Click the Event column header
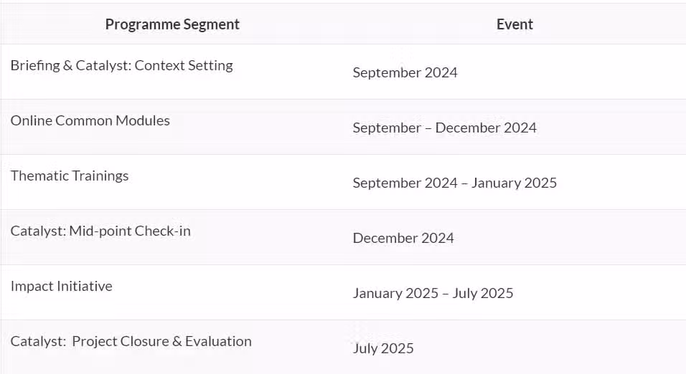 click(x=514, y=24)
